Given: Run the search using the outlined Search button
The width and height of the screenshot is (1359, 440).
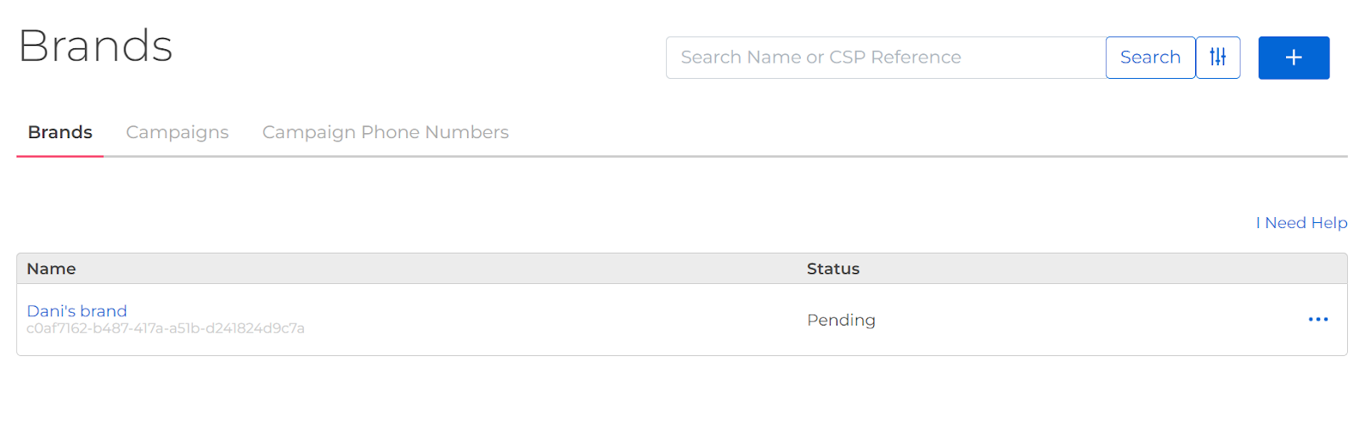Looking at the screenshot, I should coord(1150,58).
